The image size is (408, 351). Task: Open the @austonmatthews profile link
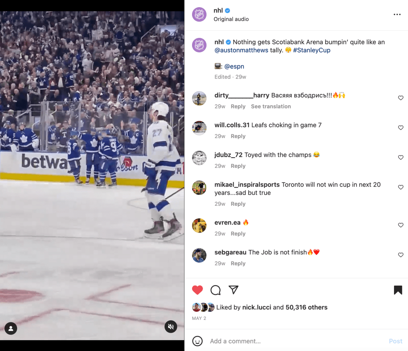click(241, 50)
